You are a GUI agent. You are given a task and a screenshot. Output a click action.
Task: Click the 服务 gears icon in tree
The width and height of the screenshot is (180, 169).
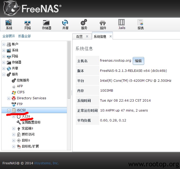point(9,74)
